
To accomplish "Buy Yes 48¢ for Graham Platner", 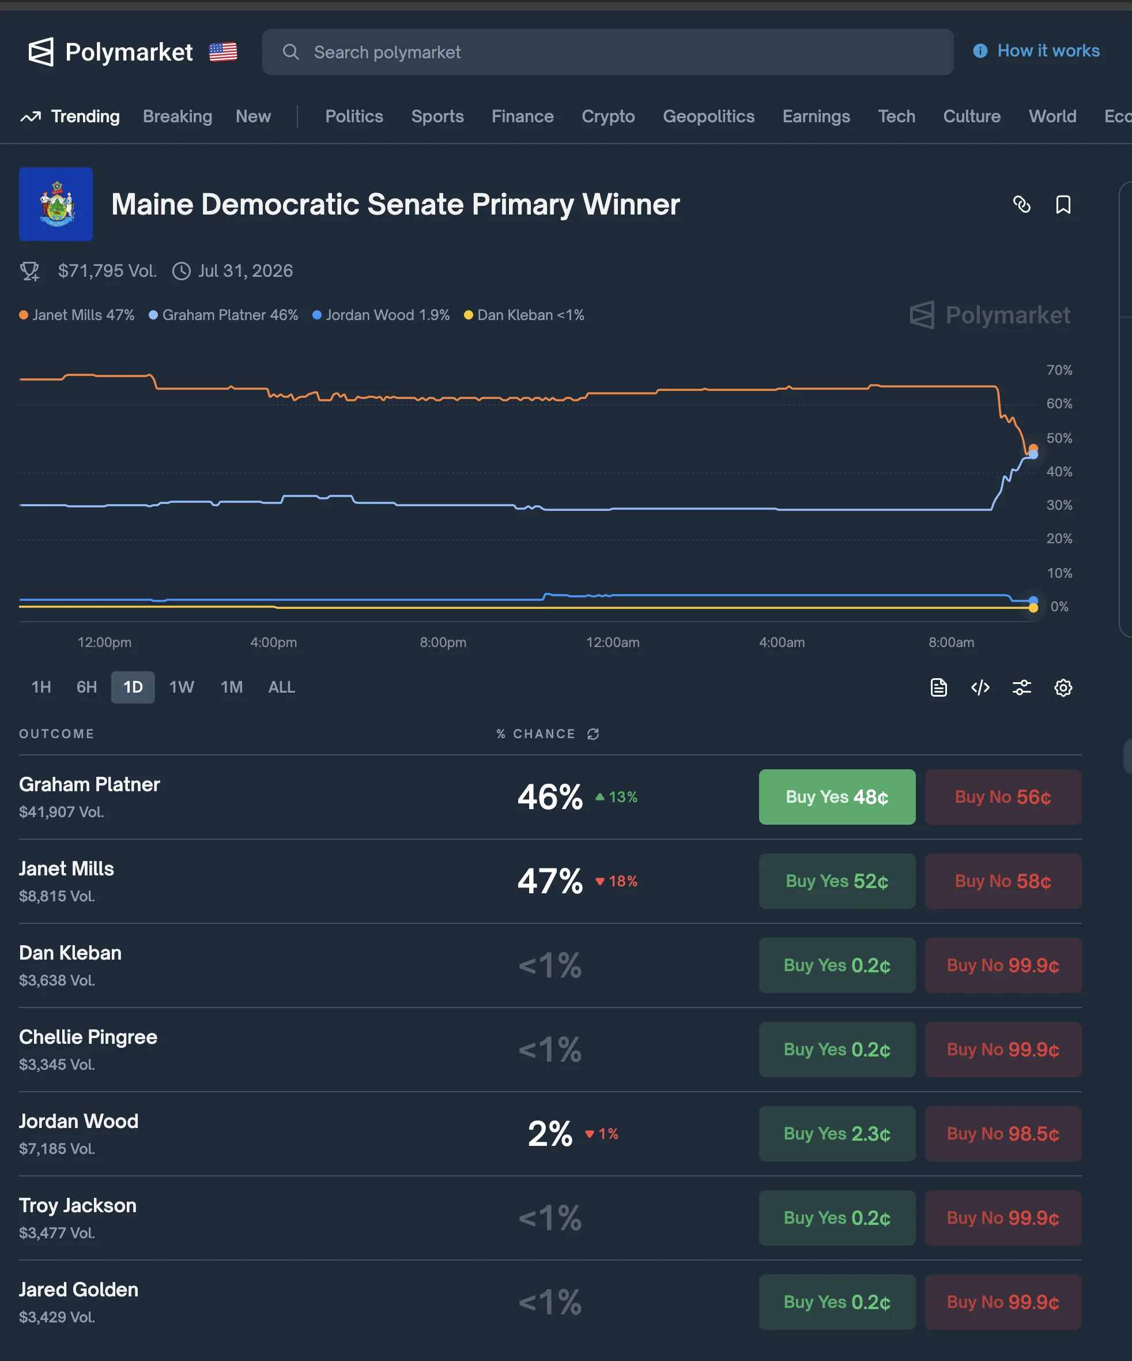I will tap(837, 797).
